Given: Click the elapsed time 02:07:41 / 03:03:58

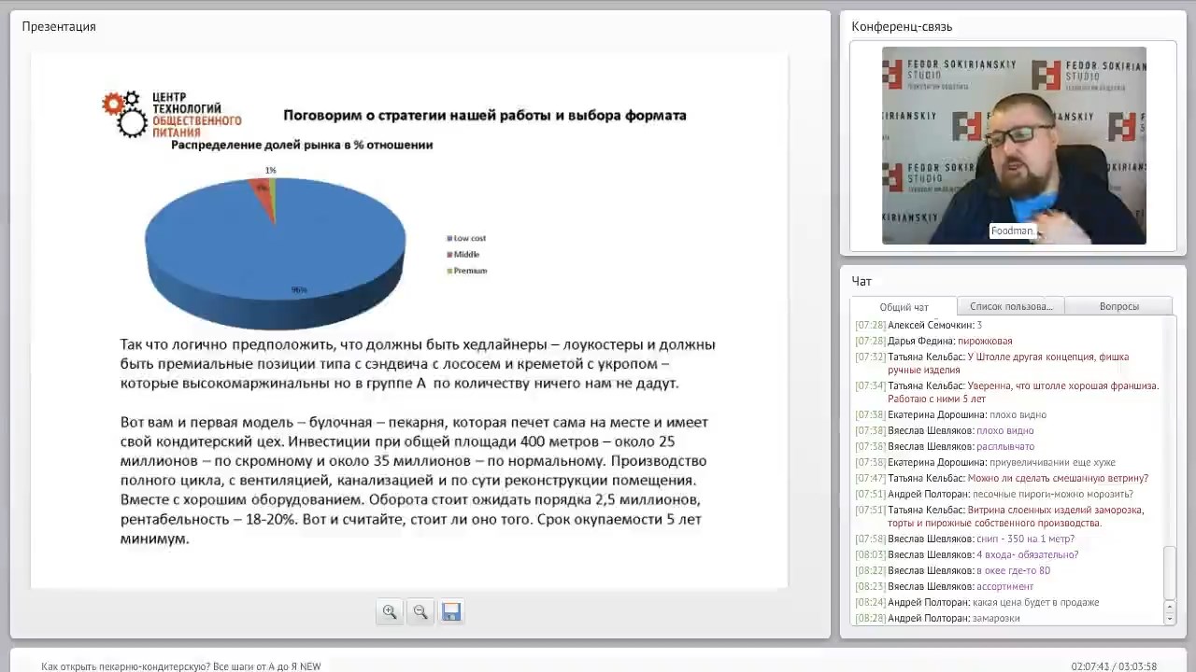Looking at the screenshot, I should pos(1114,665).
